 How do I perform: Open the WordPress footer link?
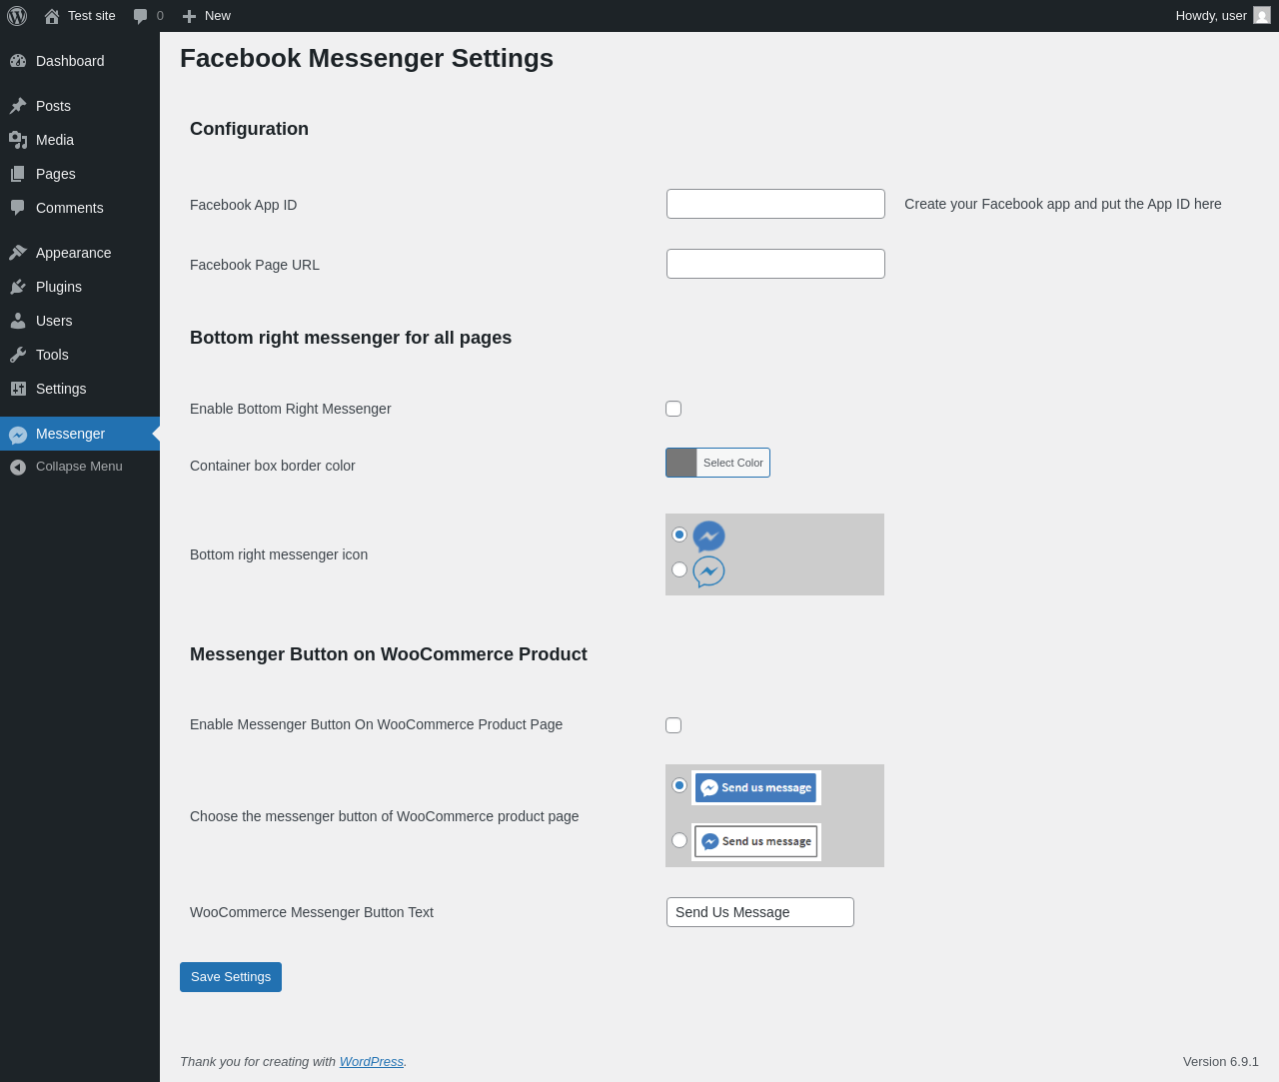pyautogui.click(x=371, y=1061)
